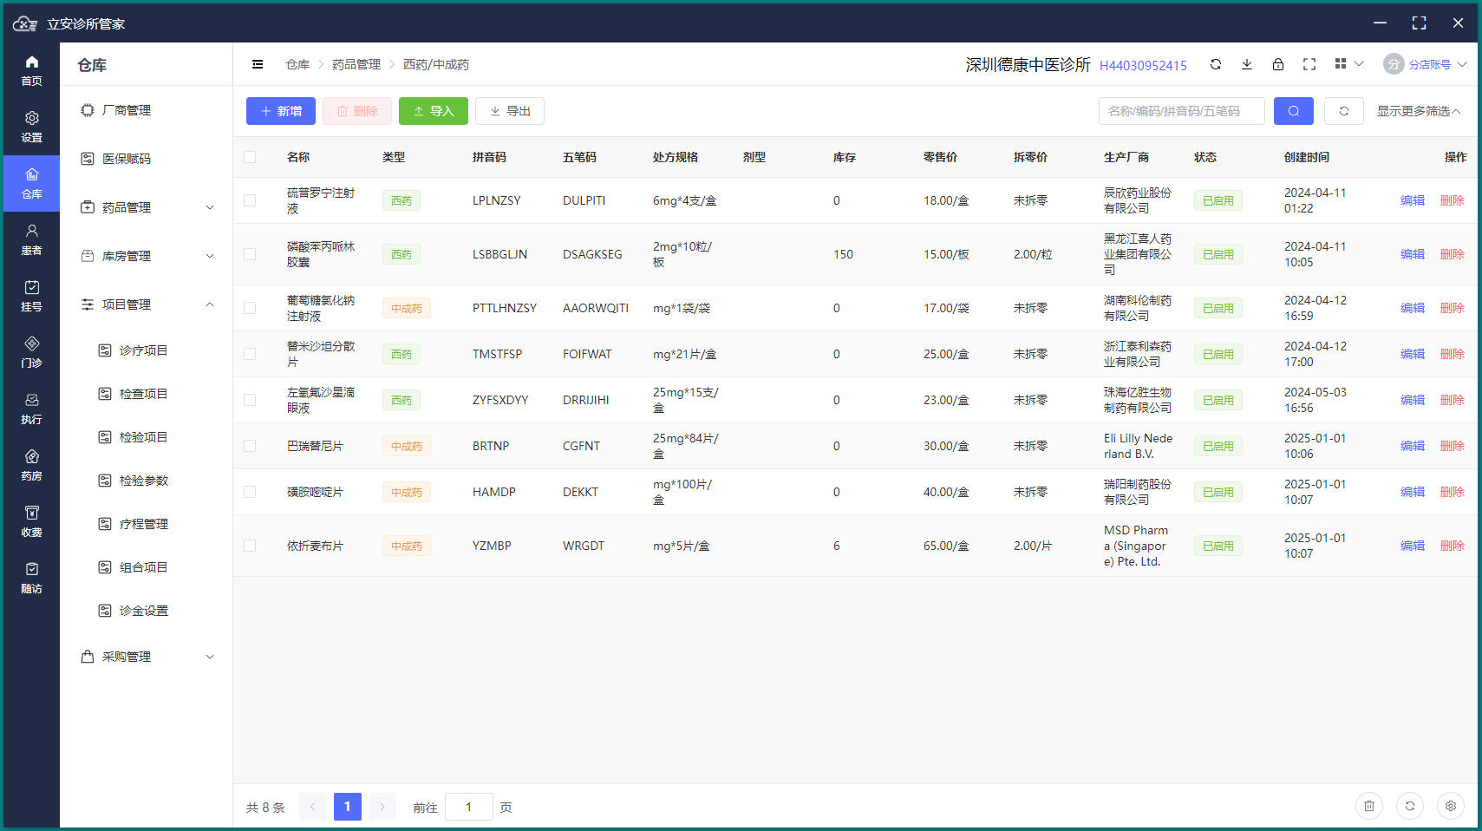This screenshot has height=831, width=1482.
Task: Check the box for 磺胺嘧啶片 row
Action: 250,492
